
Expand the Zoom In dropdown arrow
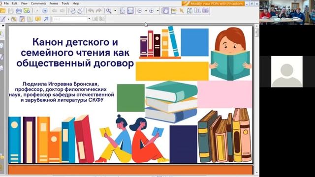(x=157, y=11)
